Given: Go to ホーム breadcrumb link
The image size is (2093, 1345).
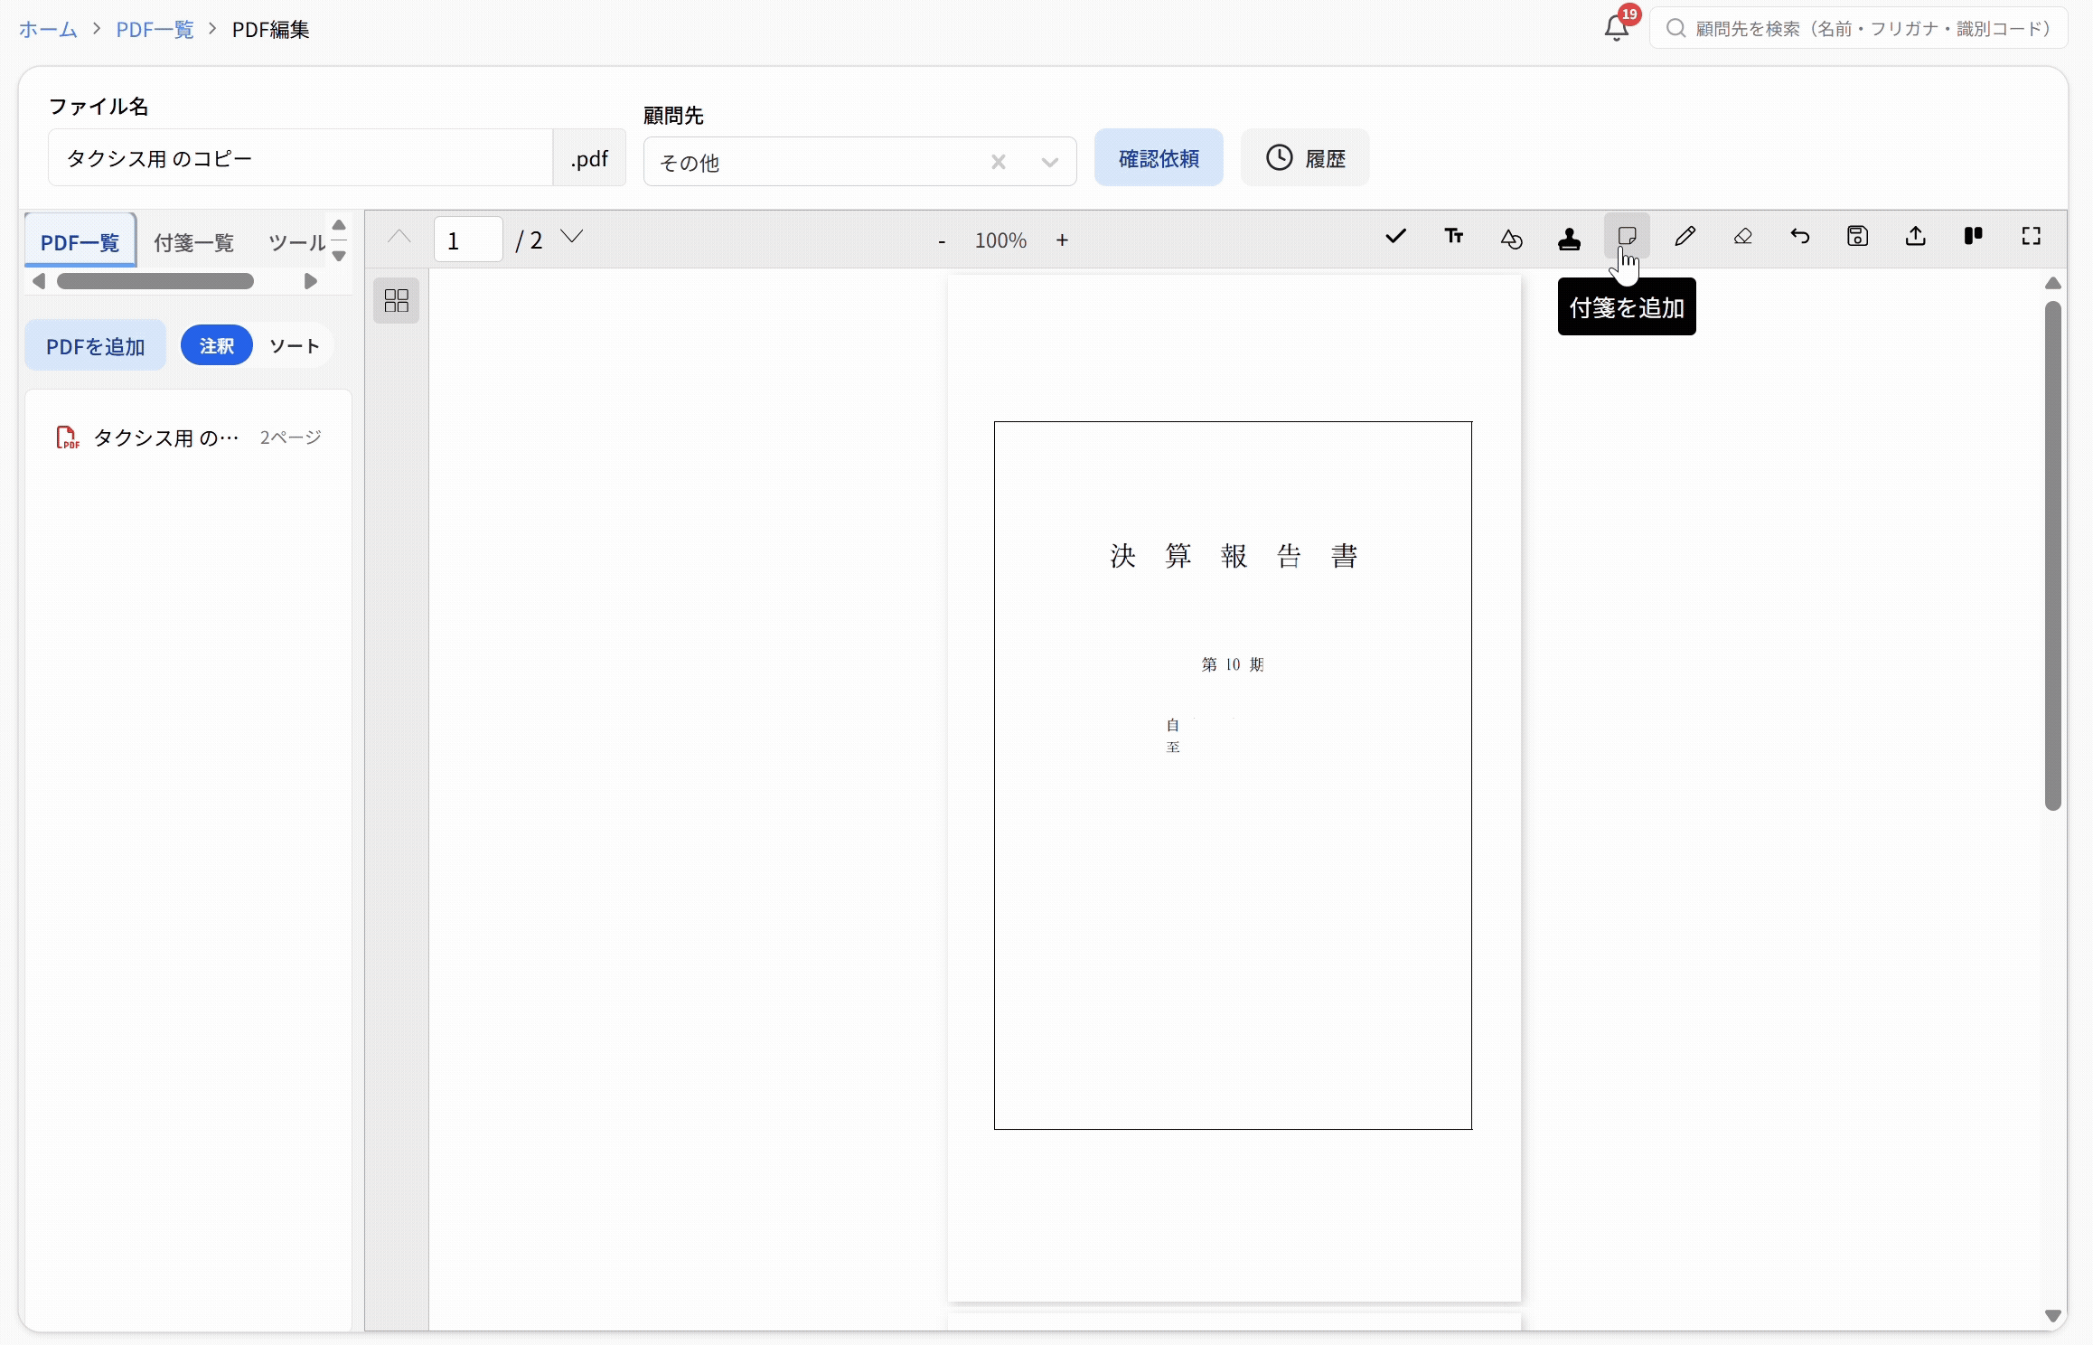Looking at the screenshot, I should coord(48,29).
